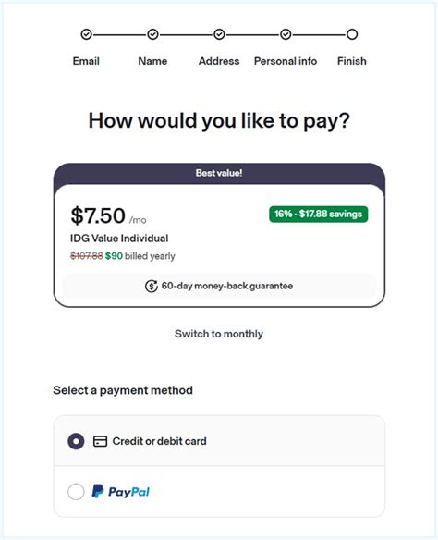Choose the Credit or debit card label

(159, 441)
